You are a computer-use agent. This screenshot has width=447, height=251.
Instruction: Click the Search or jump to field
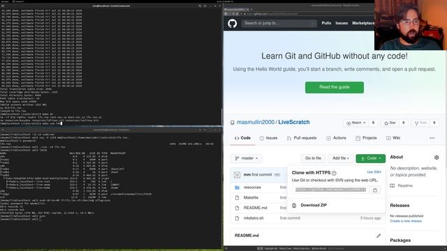(x=279, y=23)
